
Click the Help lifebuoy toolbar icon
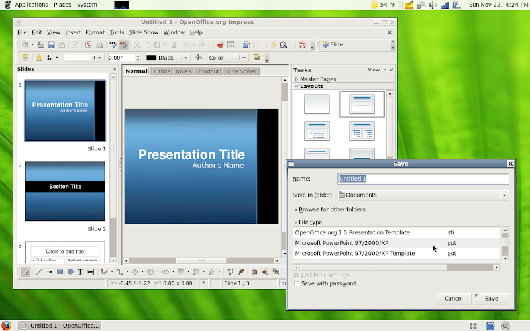[303, 45]
